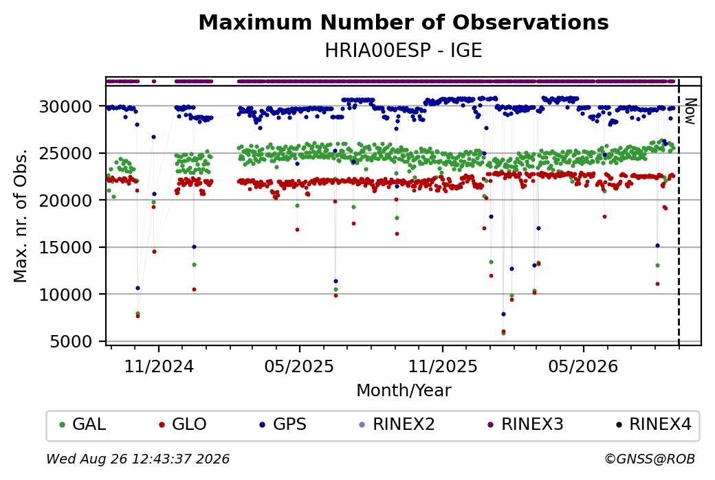The width and height of the screenshot is (715, 480).
Task: Click the red GLO legend marker
Action: (162, 425)
